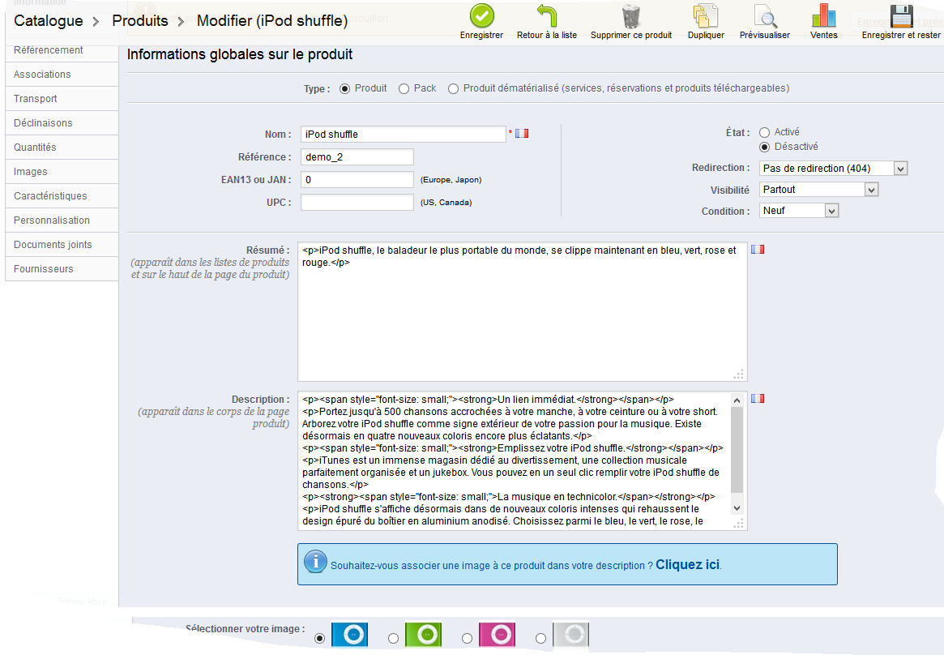Viewport: 944px width, 655px height.
Task: Click the silver iPod shuffle thumbnail
Action: point(570,635)
